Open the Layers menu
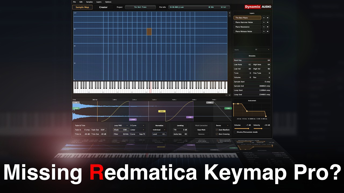Viewport: 344px width, 193px height. pyautogui.click(x=99, y=2)
